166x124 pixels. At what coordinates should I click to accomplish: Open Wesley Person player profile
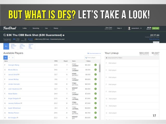(14, 113)
